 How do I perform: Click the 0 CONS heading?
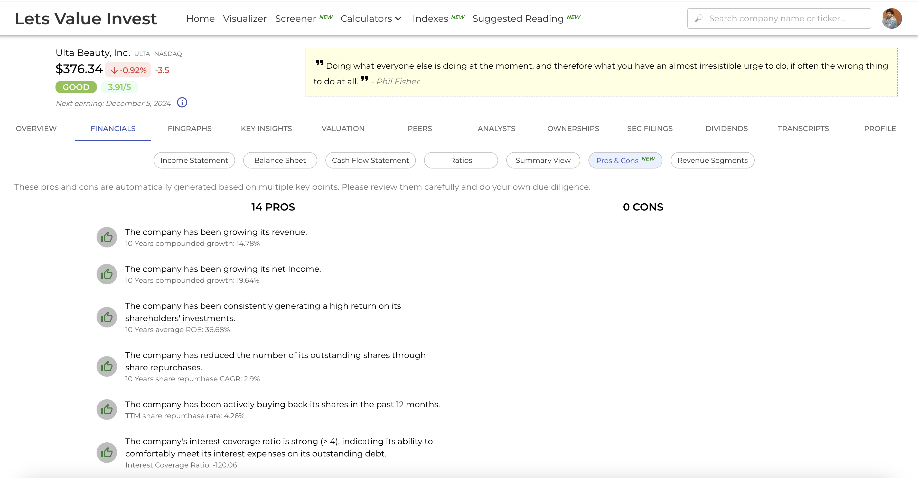click(643, 207)
